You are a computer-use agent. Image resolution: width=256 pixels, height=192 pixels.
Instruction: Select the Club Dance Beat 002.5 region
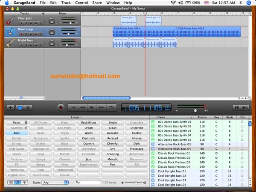tap(209, 32)
